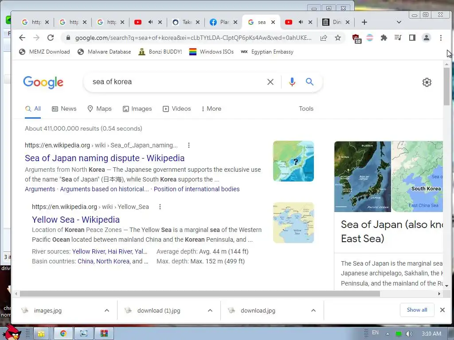Click the horizontal scrollbar thumb
The image size is (454, 340).
coord(200,294)
